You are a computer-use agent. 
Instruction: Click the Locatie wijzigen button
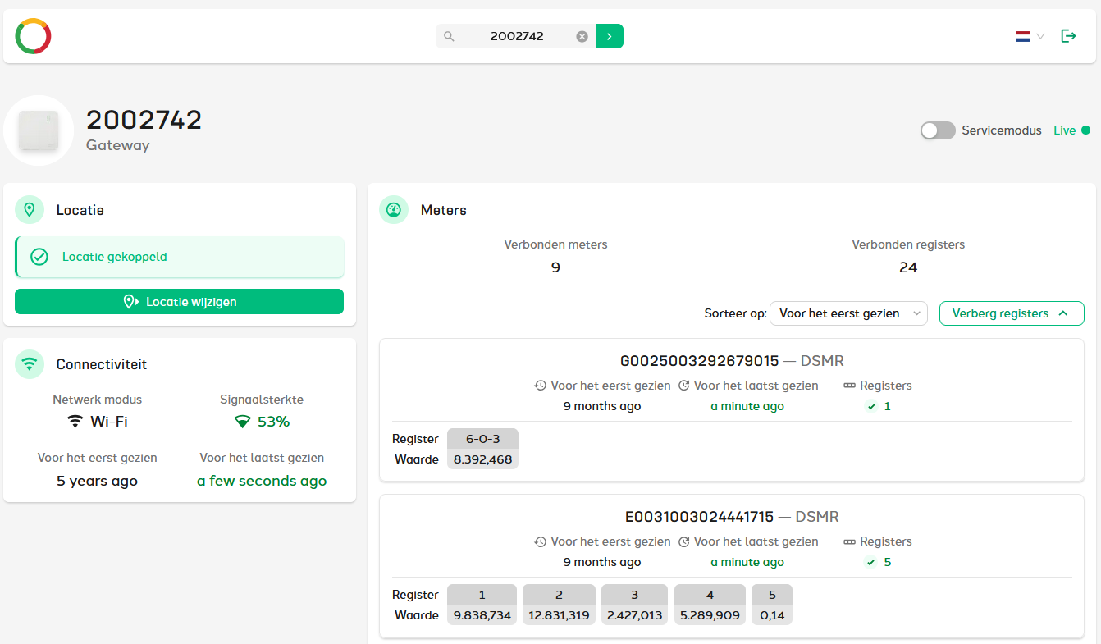[x=179, y=302]
